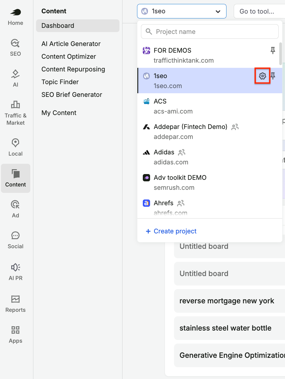Open the AI toolkit icon
The width and height of the screenshot is (285, 379).
(x=15, y=74)
